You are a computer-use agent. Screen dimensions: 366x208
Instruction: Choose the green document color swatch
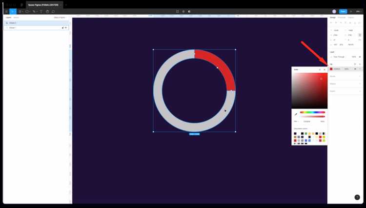click(x=306, y=133)
